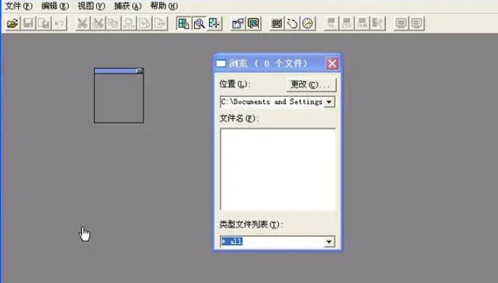
Task: Open the 捕获(A) menu
Action: pyautogui.click(x=128, y=6)
